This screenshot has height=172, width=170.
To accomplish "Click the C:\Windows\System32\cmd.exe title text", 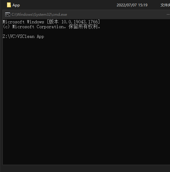I will click(39, 15).
